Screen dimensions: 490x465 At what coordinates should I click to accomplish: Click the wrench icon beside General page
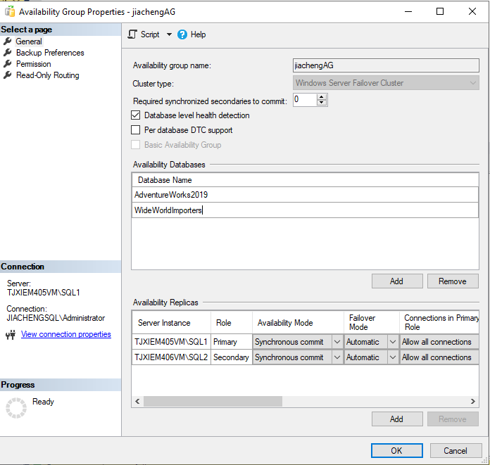8,42
